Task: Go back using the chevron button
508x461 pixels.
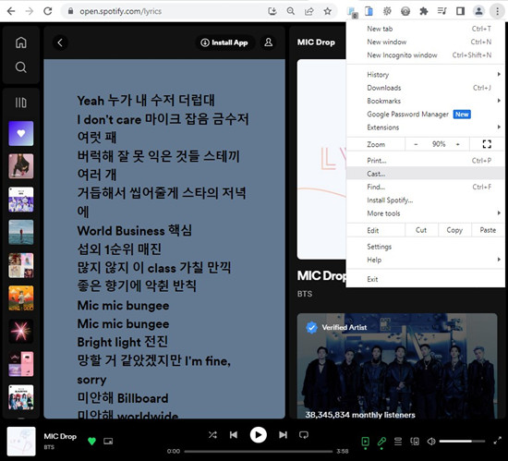Action: (60, 42)
